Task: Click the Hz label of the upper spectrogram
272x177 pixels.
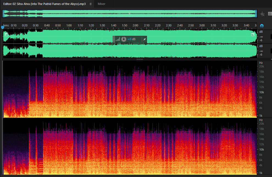Action: pyautogui.click(x=261, y=63)
